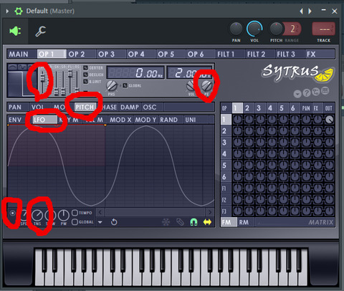Open envelope options dropdown arrow

[x=100, y=222]
